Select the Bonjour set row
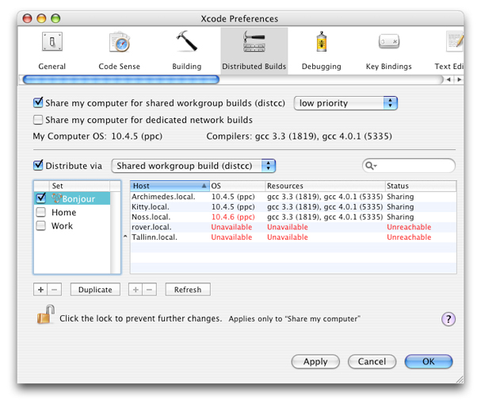Screen dimensions: 481x408 [x=72, y=198]
